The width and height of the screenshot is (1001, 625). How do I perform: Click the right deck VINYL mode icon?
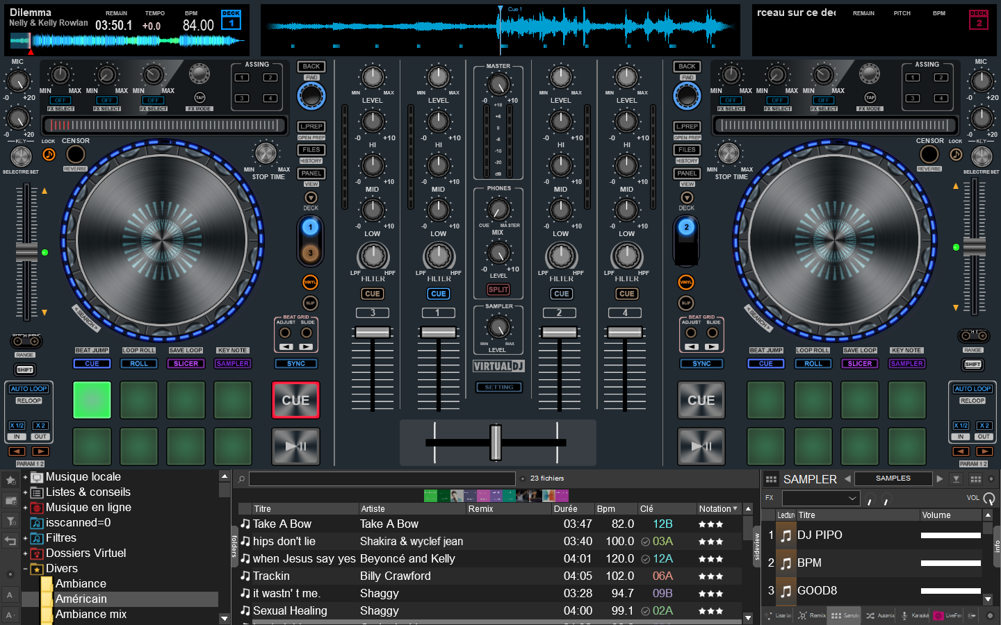pos(686,282)
